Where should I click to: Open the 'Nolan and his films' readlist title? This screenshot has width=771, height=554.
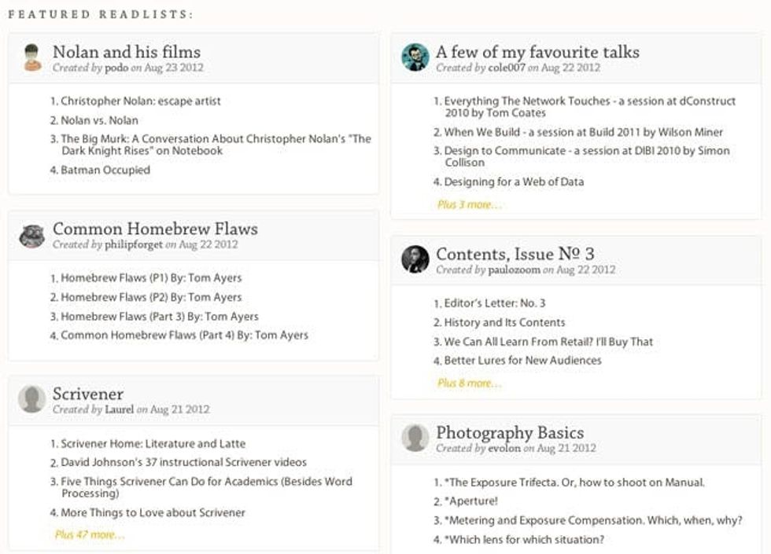[x=126, y=52]
